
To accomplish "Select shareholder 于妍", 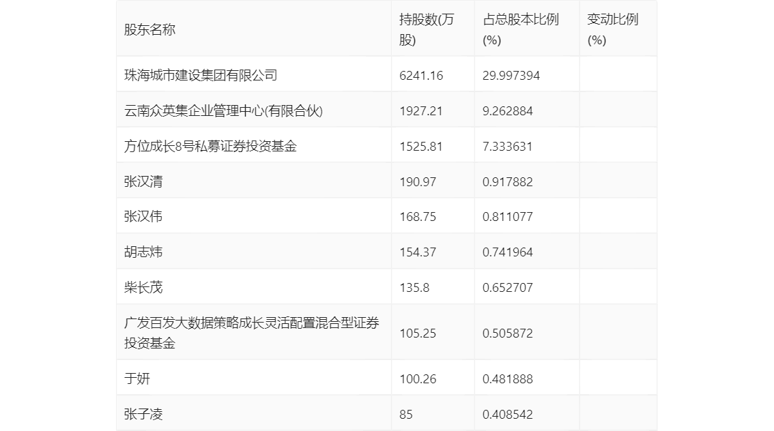I will pyautogui.click(x=137, y=378).
